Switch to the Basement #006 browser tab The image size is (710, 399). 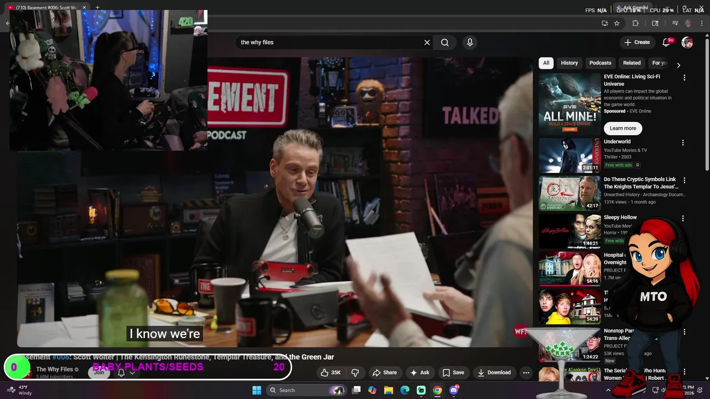point(47,7)
